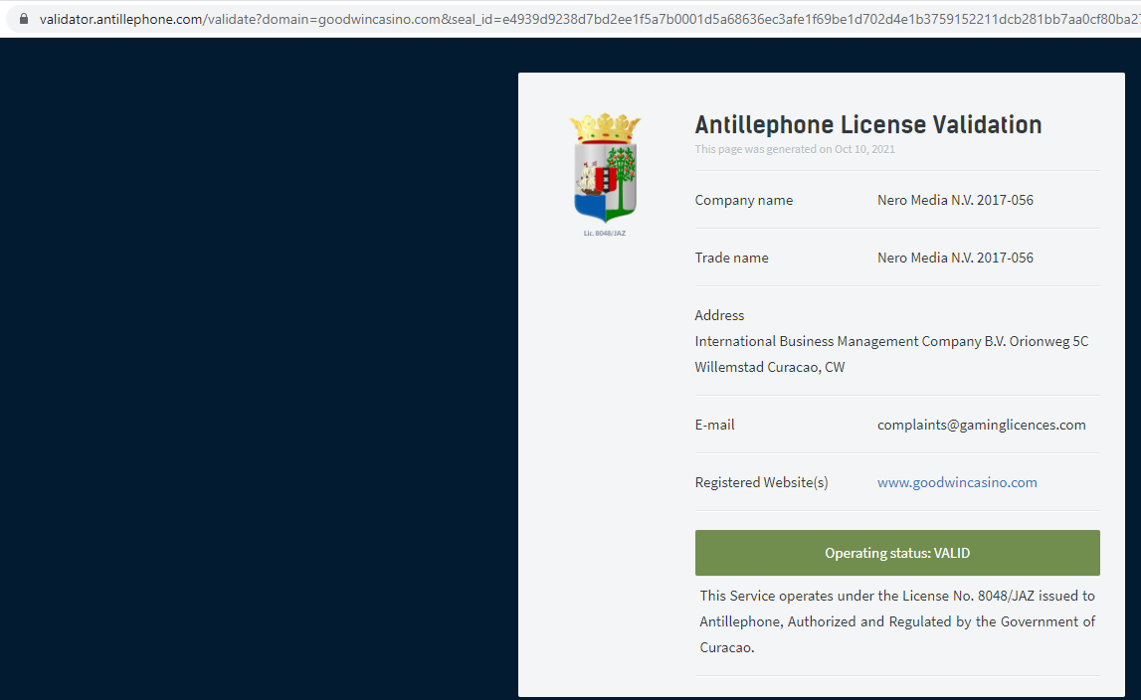Click the Nero Media value beside Company name

pyautogui.click(x=954, y=200)
